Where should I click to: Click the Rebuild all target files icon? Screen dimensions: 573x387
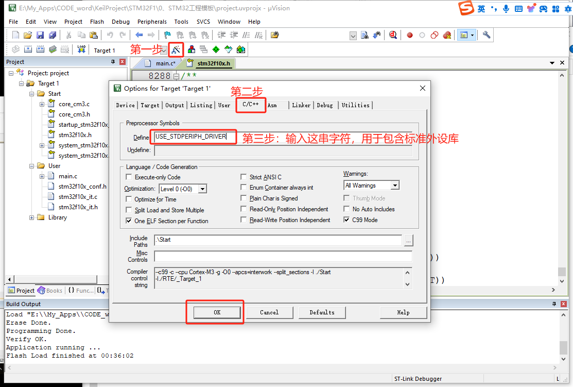point(41,49)
